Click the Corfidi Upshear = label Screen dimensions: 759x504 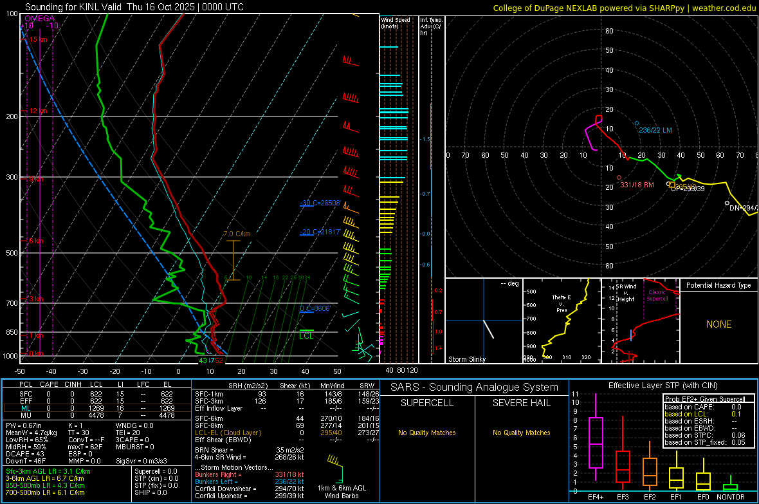(221, 496)
